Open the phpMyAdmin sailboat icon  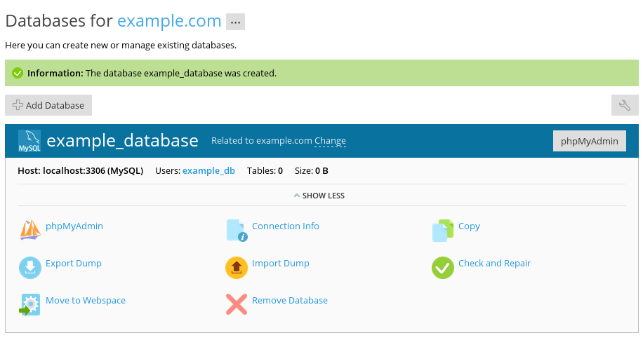pyautogui.click(x=30, y=230)
